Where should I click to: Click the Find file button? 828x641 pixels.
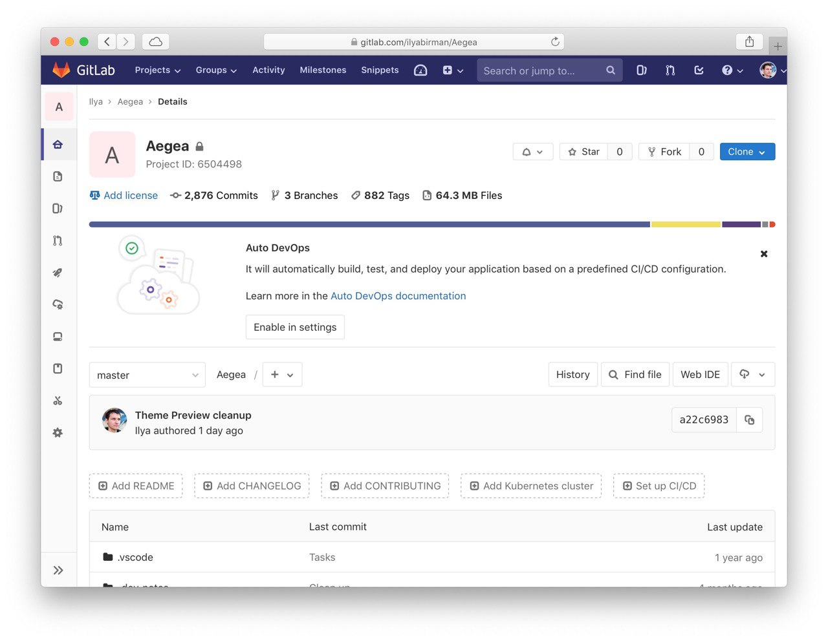coord(635,375)
